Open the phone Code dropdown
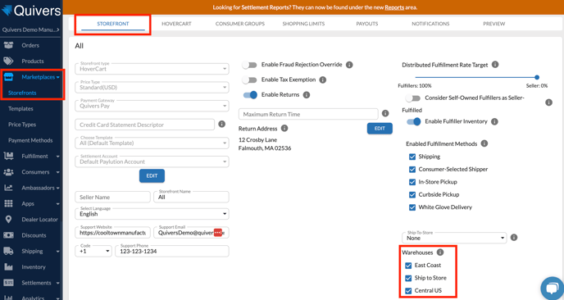564x300 pixels. [93, 251]
